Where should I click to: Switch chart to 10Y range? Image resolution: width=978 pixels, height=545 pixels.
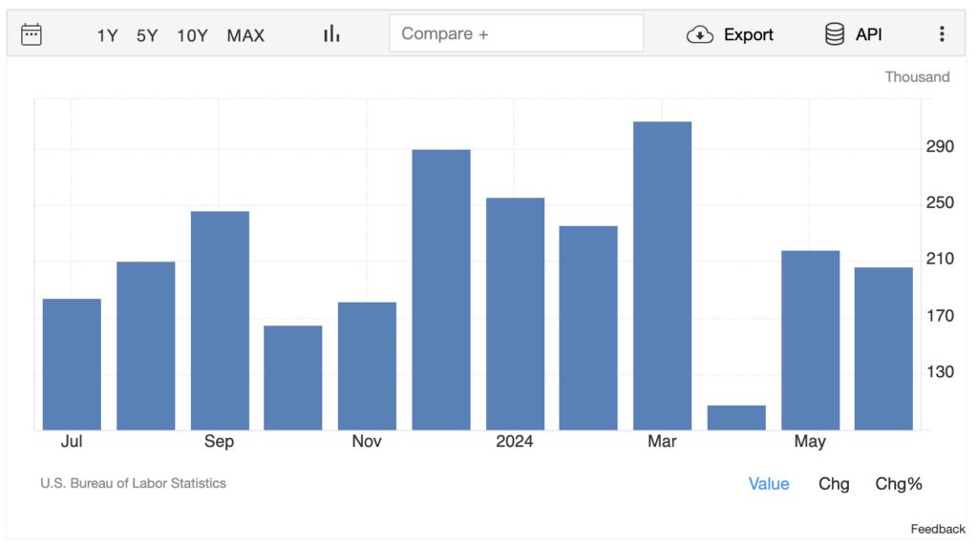192,35
